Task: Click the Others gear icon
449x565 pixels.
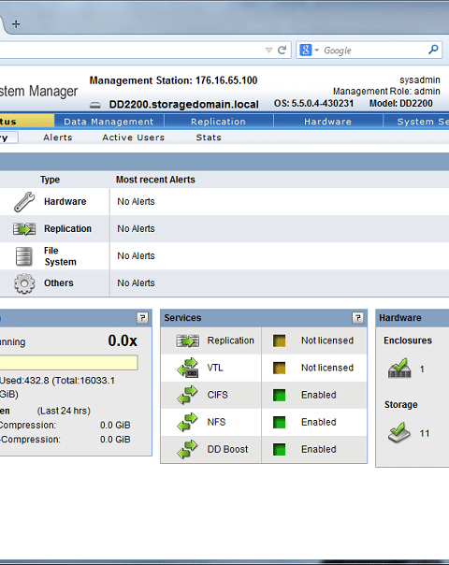Action: (x=24, y=283)
